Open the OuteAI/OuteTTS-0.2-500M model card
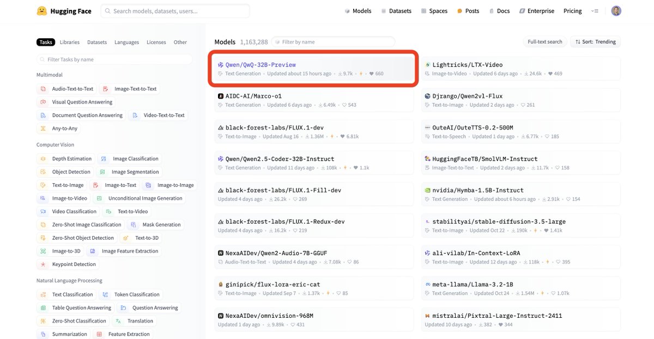The width and height of the screenshot is (654, 339). 521,132
